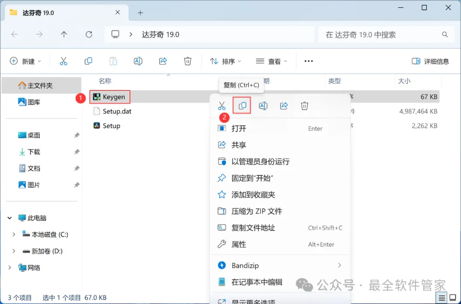Click the Cut icon in the toolbar

click(64, 61)
